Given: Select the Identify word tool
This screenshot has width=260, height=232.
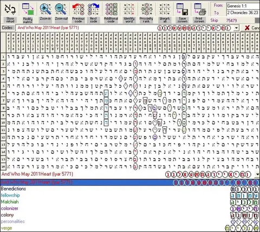Looking at the screenshot, I should pos(129,9).
